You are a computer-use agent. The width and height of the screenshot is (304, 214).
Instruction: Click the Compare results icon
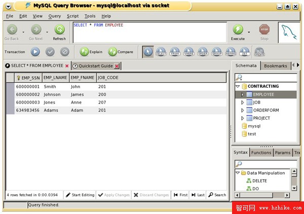click(x=112, y=52)
